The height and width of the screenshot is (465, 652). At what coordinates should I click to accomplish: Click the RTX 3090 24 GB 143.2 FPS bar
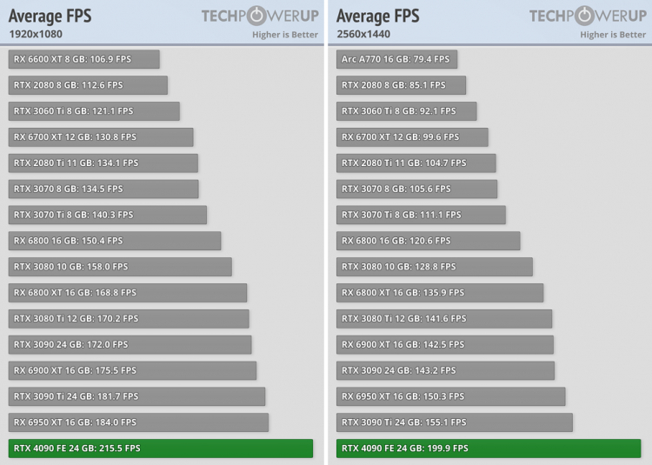point(445,370)
